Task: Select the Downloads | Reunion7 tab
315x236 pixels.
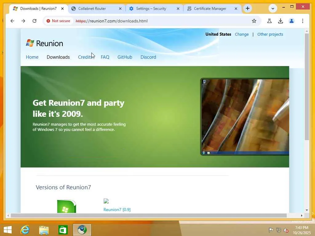Action: (x=38, y=9)
